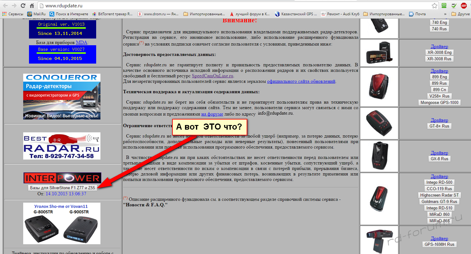Reload the page with the refresh icon
Screen dimensions: 471x254
(23, 6)
